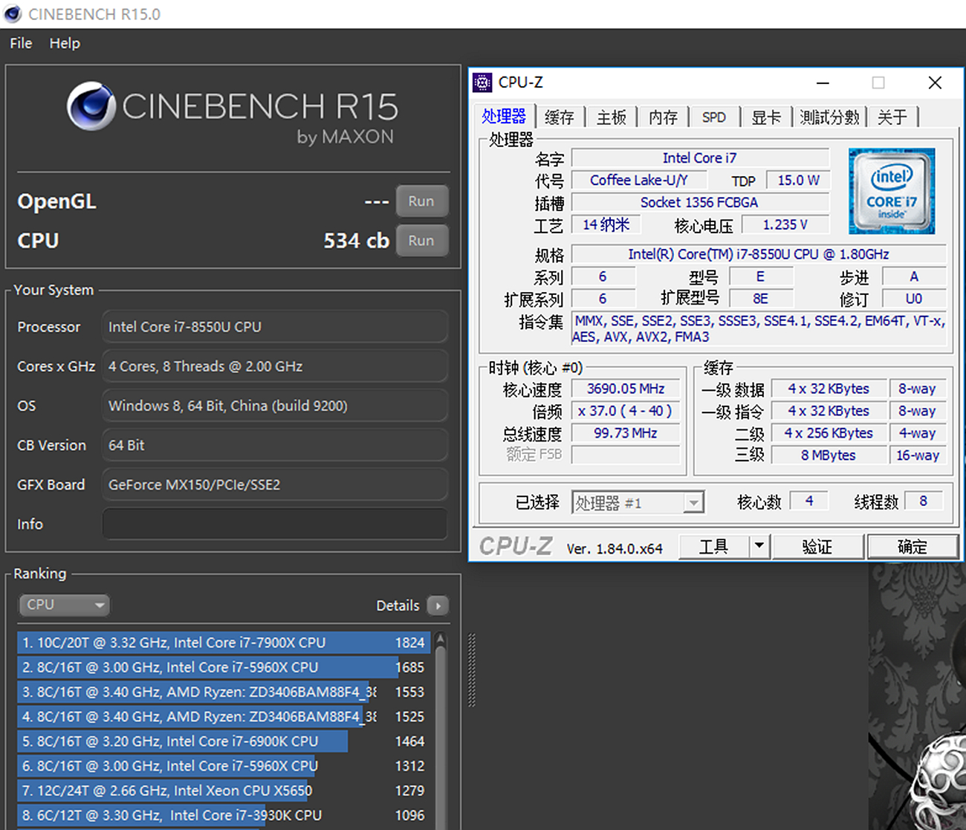Open the 工具 dropdown arrow
The width and height of the screenshot is (966, 830).
click(759, 546)
